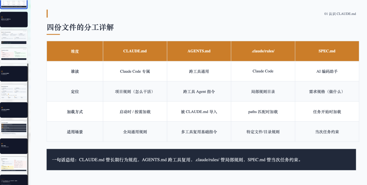
Task: Click the CLAUDE.md column header
Action: [x=135, y=51]
